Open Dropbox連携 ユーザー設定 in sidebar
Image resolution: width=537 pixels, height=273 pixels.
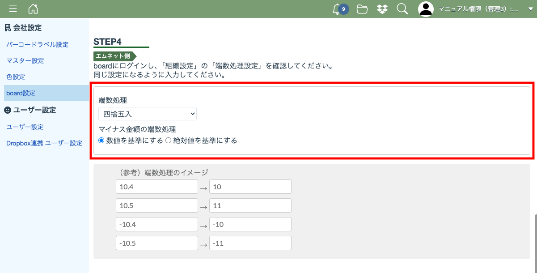click(x=44, y=143)
